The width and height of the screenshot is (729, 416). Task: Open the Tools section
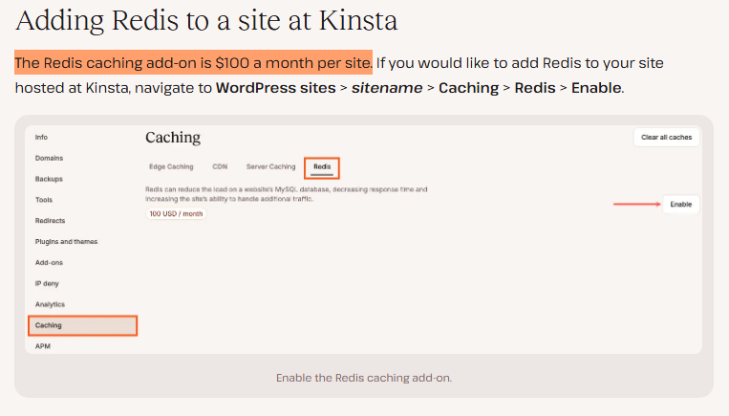[x=44, y=200]
